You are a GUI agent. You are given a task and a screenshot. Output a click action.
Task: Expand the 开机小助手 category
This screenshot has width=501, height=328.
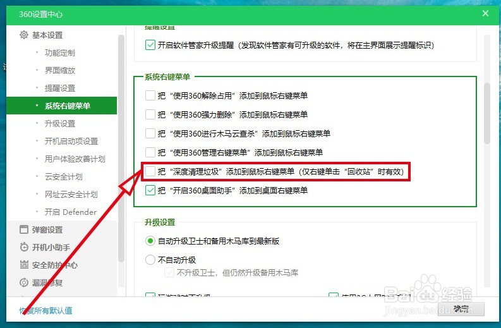pyautogui.click(x=51, y=248)
